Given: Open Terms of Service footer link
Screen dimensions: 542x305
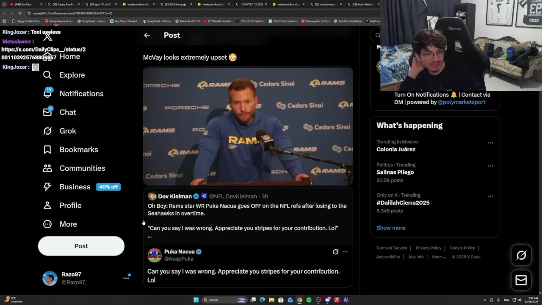Looking at the screenshot, I should (392, 248).
